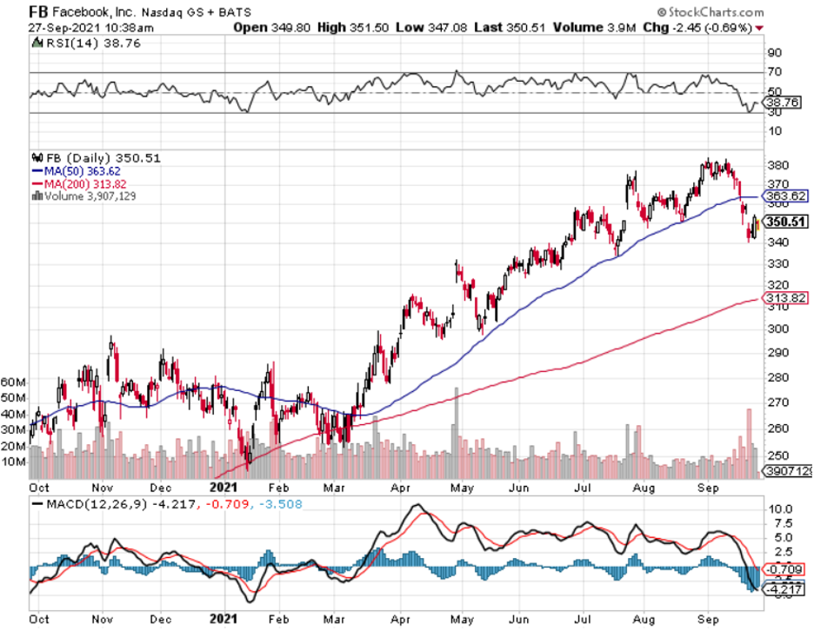The height and width of the screenshot is (631, 814).
Task: Click the black MACD legend line marker
Action: [37, 504]
